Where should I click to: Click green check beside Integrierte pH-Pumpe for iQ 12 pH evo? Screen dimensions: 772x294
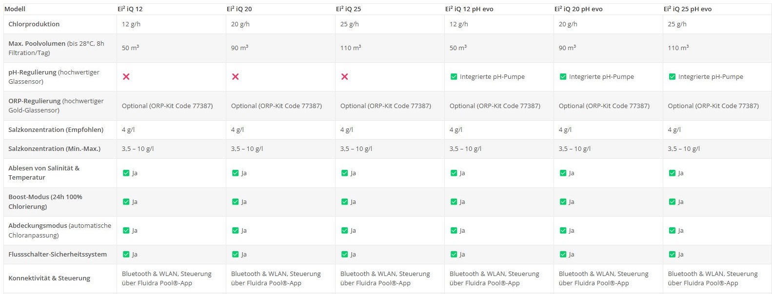454,76
